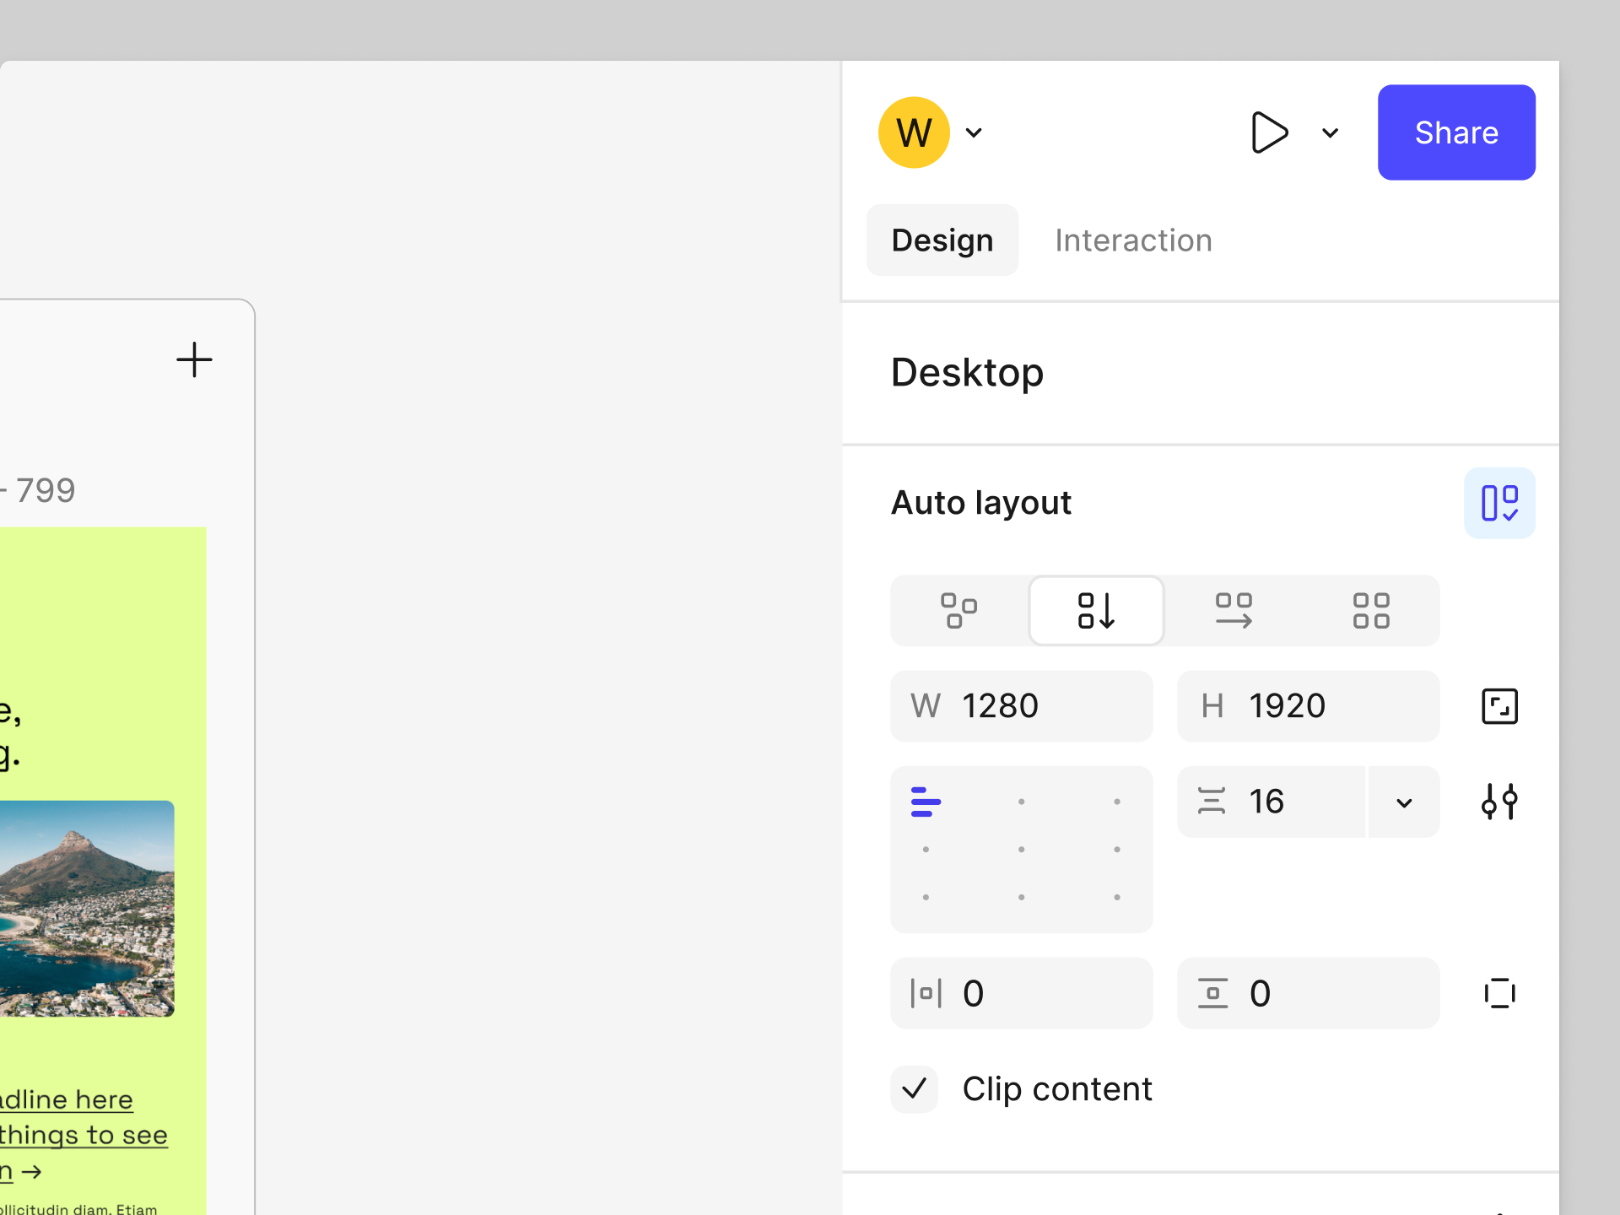Disable auto layout via highlighted toggle
The image size is (1620, 1215).
click(x=1499, y=502)
